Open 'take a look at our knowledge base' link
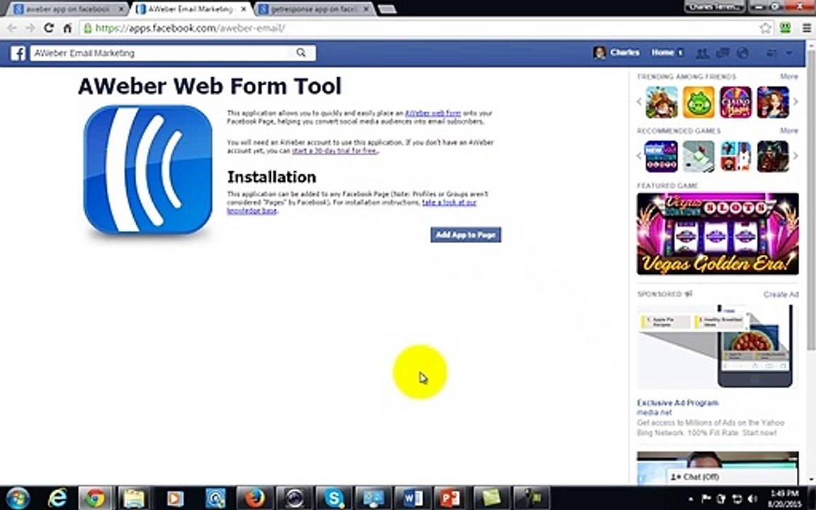Viewport: 816px width, 510px height. [x=352, y=207]
